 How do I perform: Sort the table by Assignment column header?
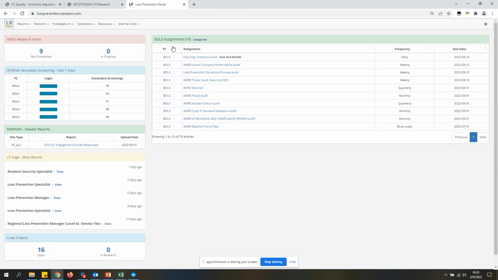pos(278,49)
